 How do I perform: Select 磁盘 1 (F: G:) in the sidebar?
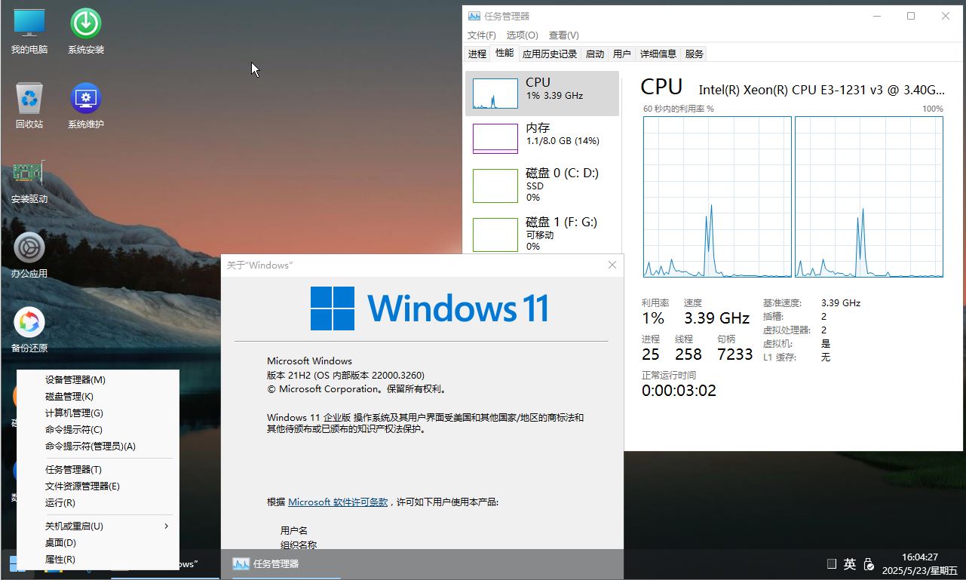(x=542, y=233)
